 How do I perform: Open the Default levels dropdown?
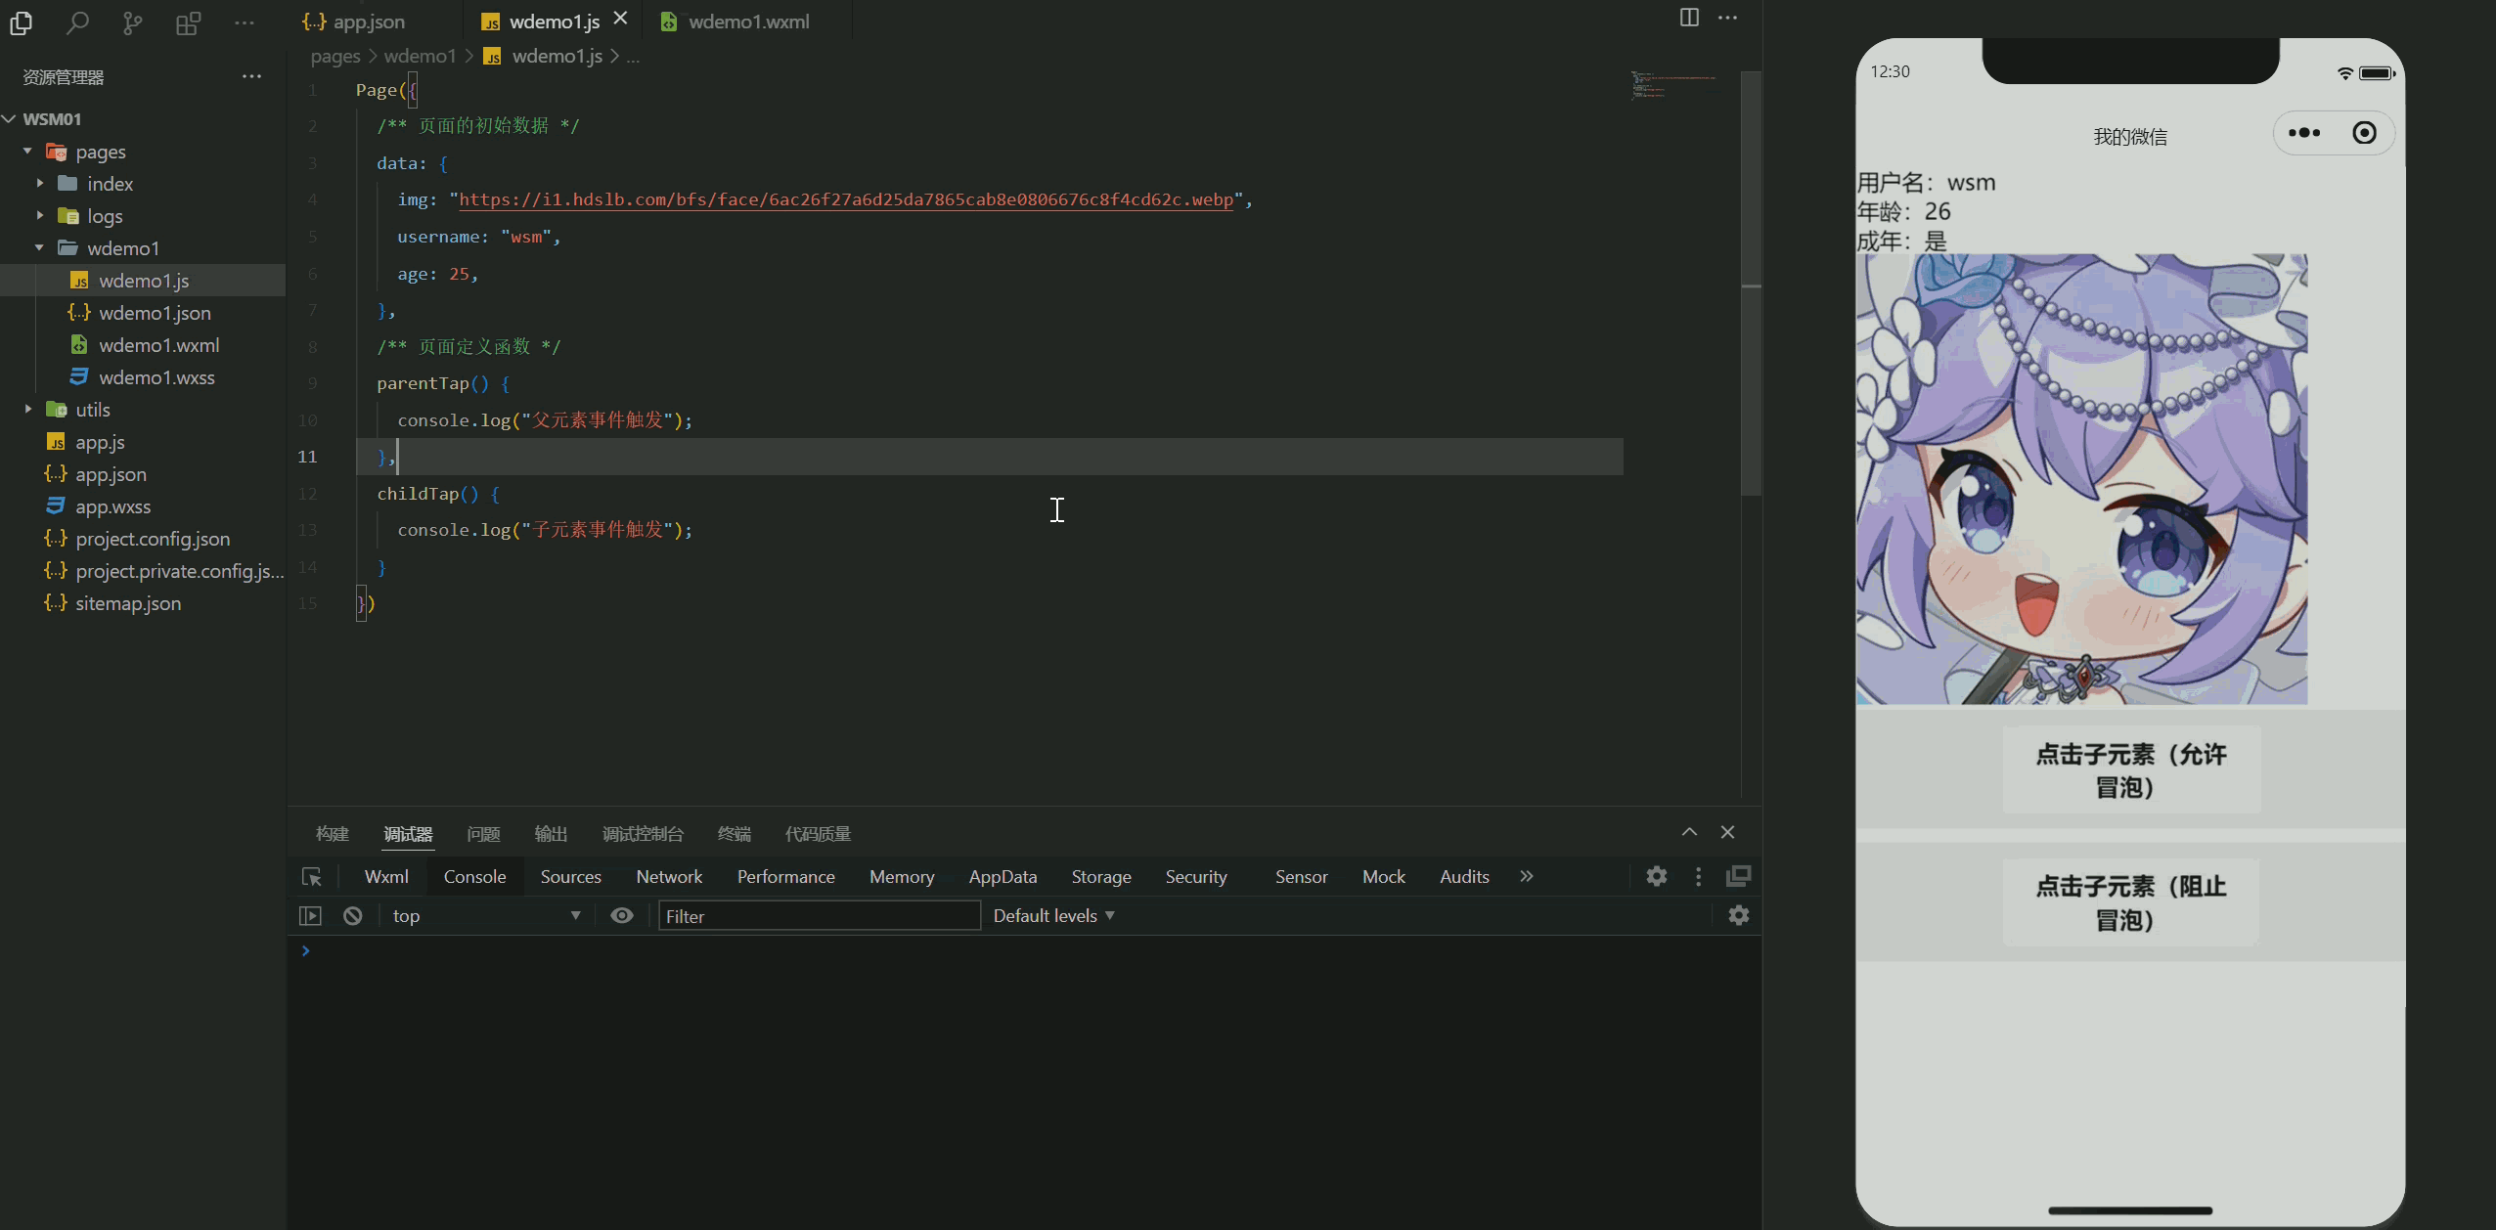coord(1053,916)
